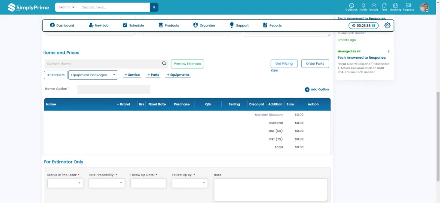
Task: Open the Schedule menu
Action: point(133,25)
